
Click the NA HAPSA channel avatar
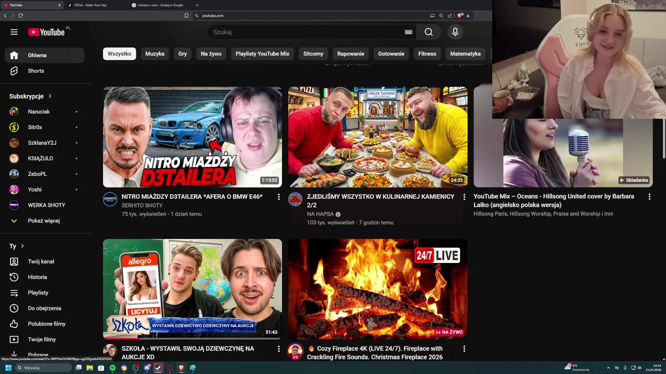tap(295, 199)
